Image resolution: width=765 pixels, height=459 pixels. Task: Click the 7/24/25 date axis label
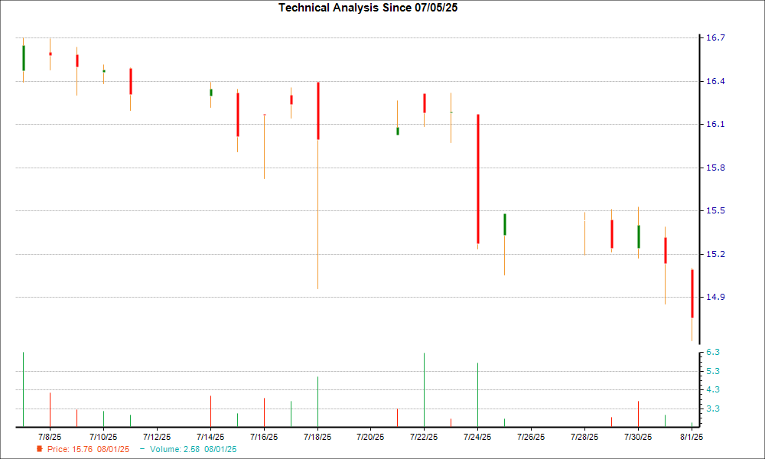coord(477,437)
